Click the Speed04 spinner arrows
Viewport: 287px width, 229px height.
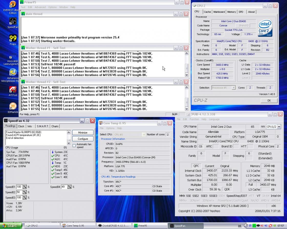point(69,187)
